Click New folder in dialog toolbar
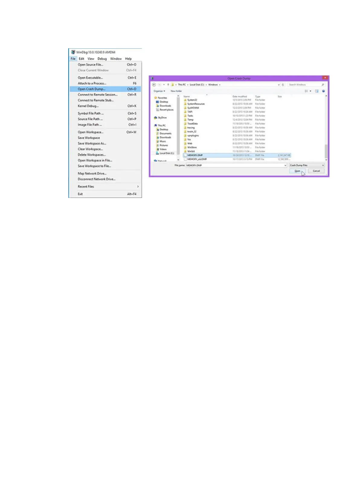Viewport: 359px width, 478px height. click(176, 91)
